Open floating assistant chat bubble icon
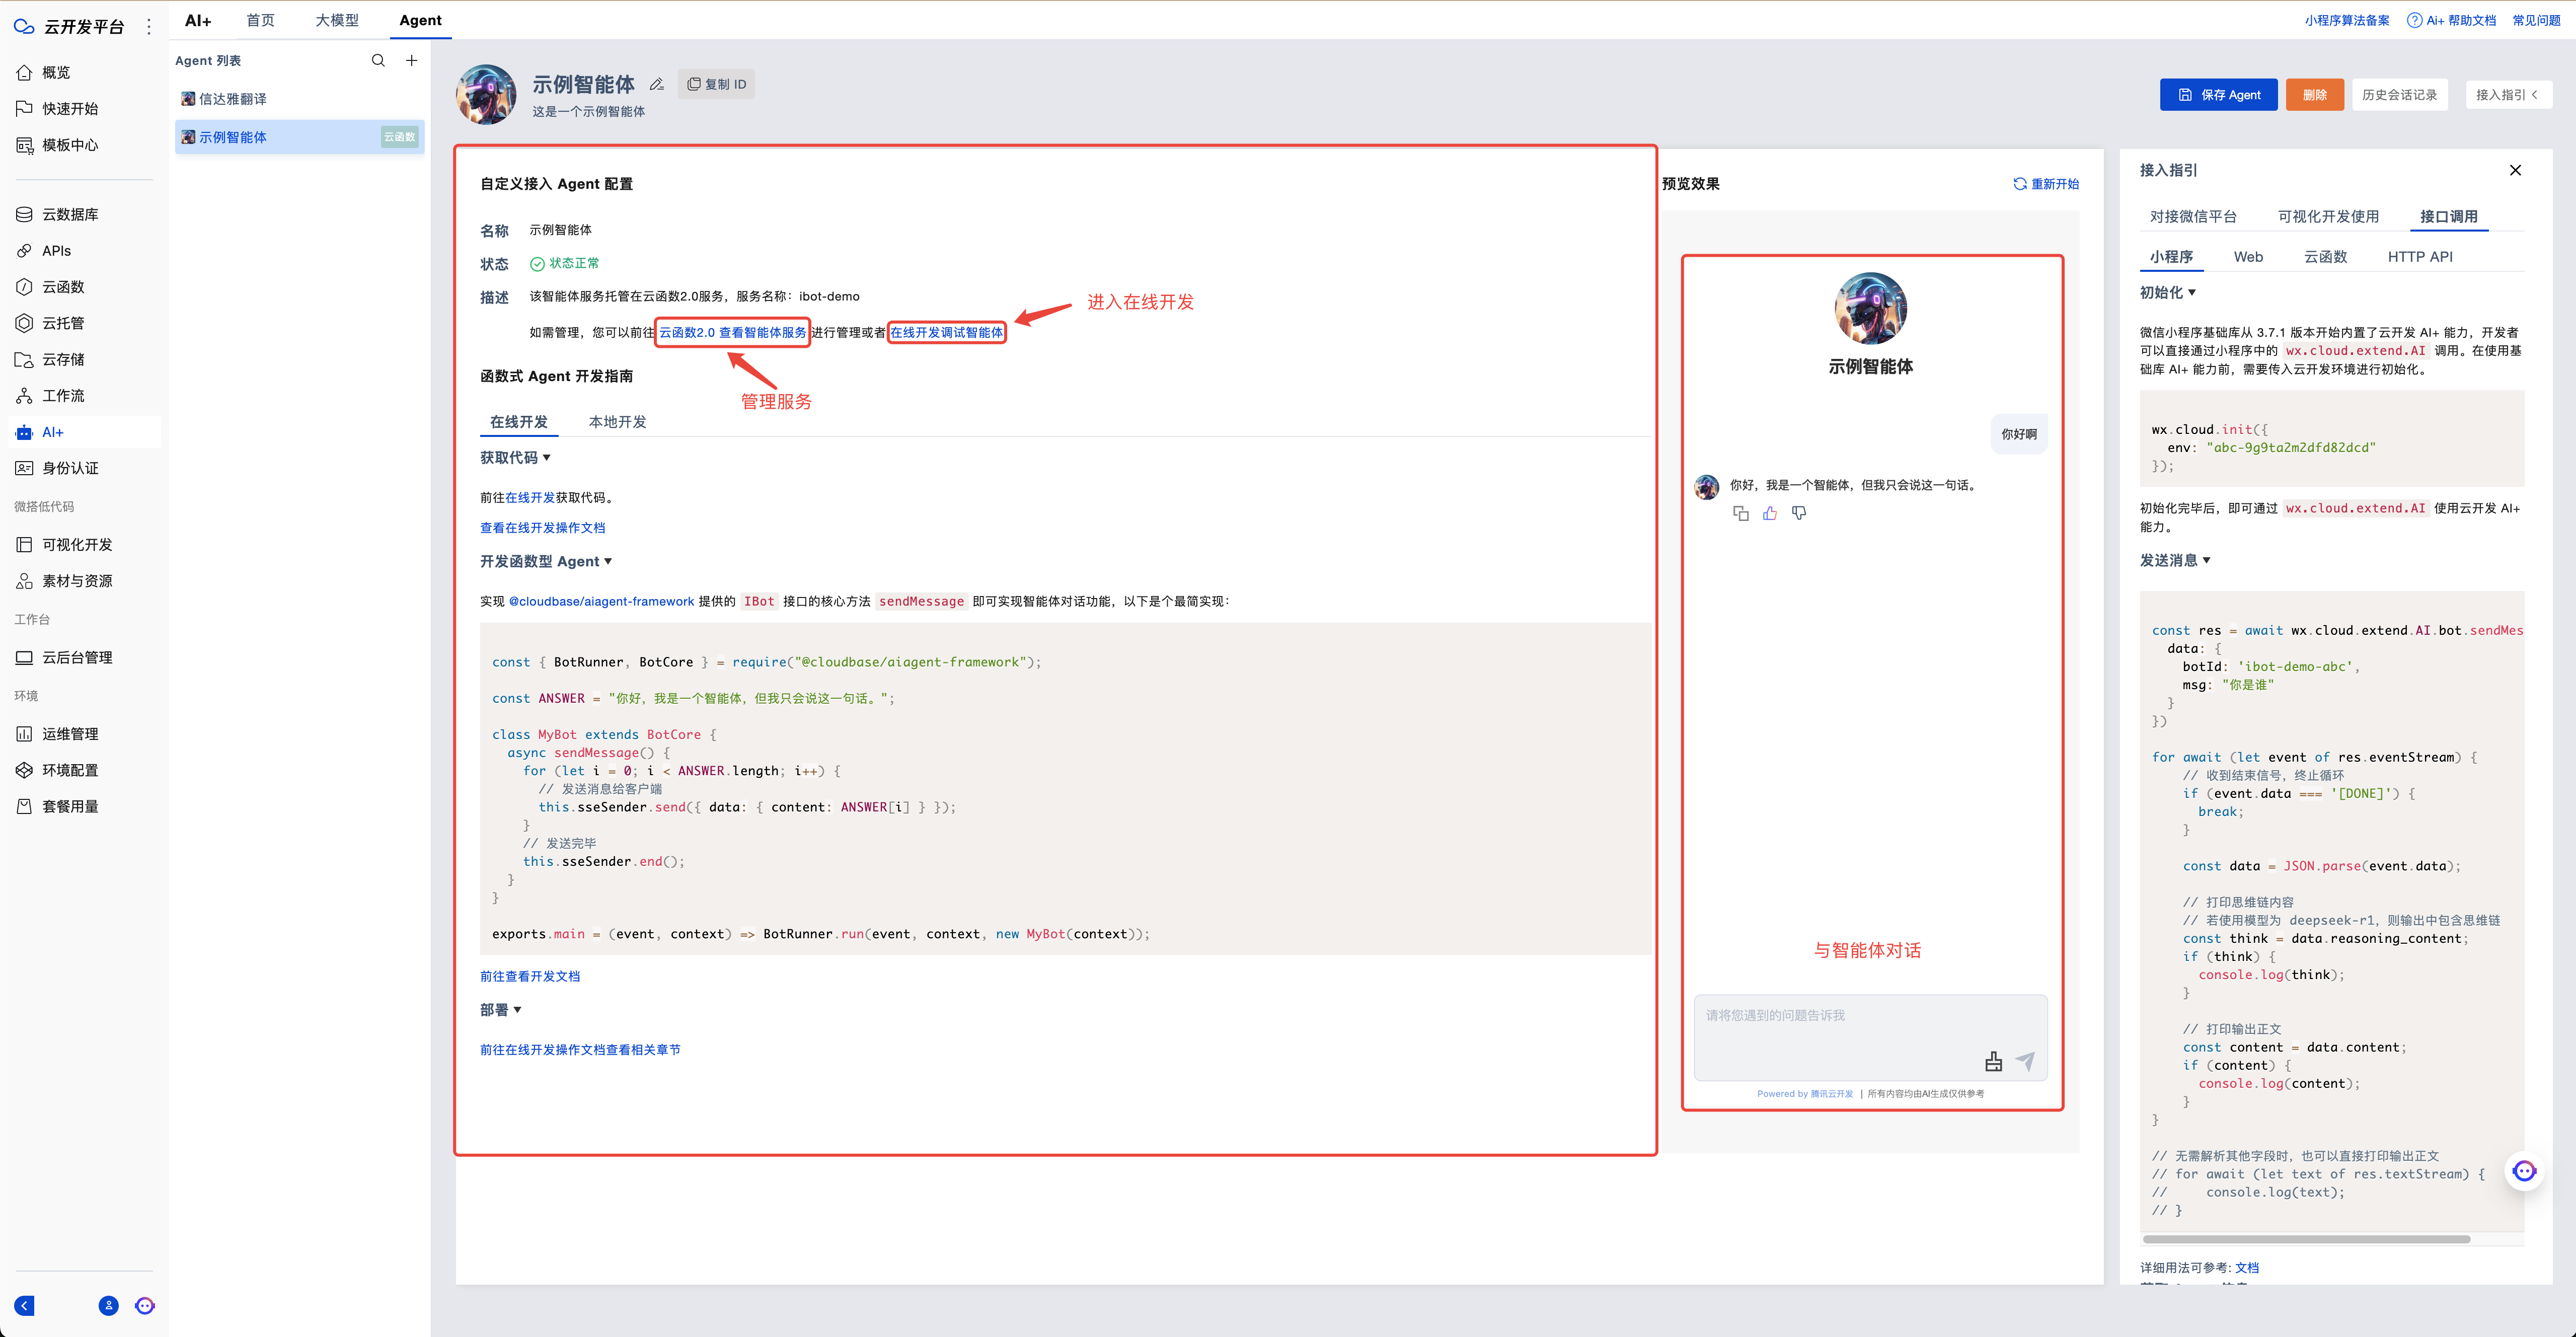 (x=2524, y=1171)
